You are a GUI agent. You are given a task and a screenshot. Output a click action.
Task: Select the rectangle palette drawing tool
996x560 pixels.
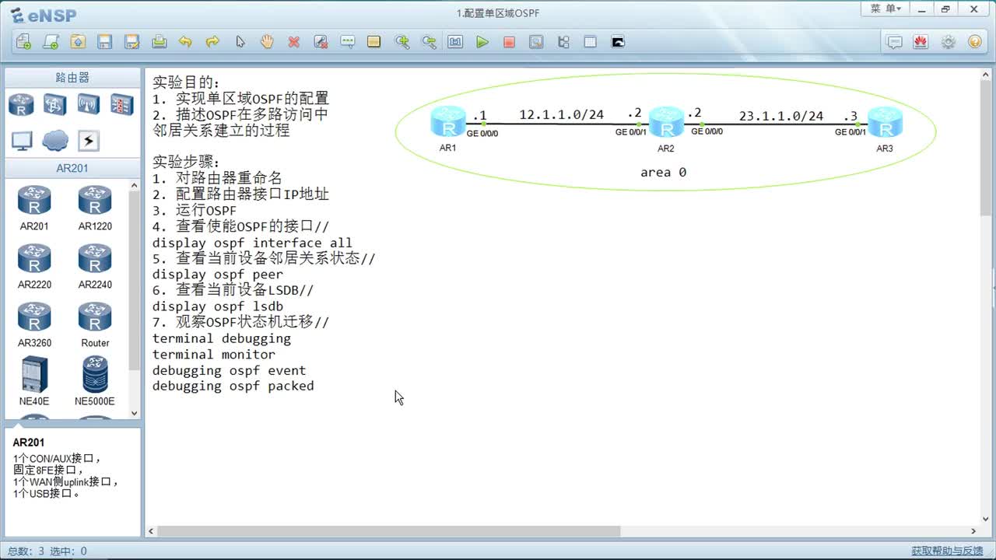(374, 42)
